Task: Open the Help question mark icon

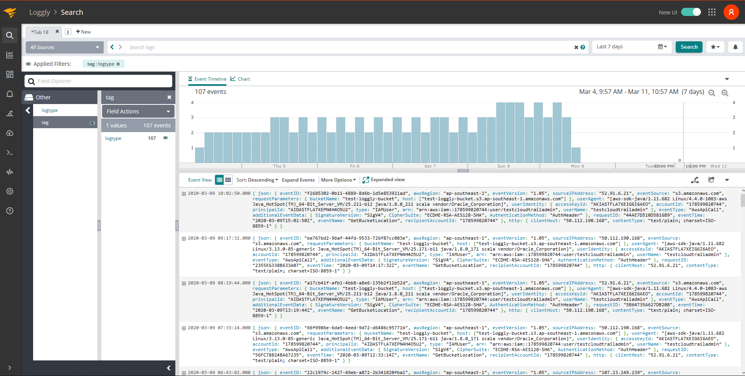Action: [10, 211]
